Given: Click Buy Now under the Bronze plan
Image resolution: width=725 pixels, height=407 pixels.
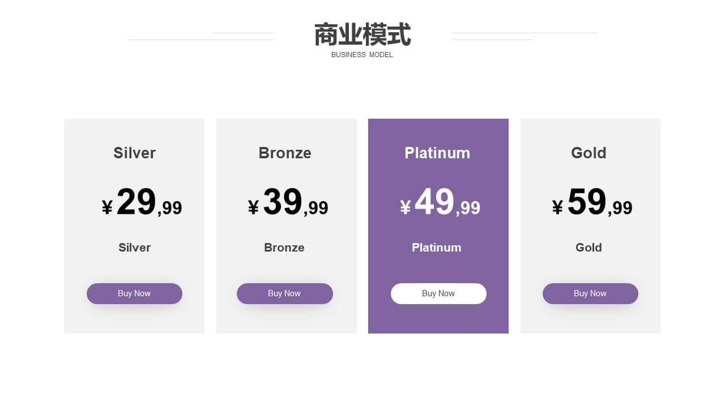Looking at the screenshot, I should pyautogui.click(x=284, y=293).
